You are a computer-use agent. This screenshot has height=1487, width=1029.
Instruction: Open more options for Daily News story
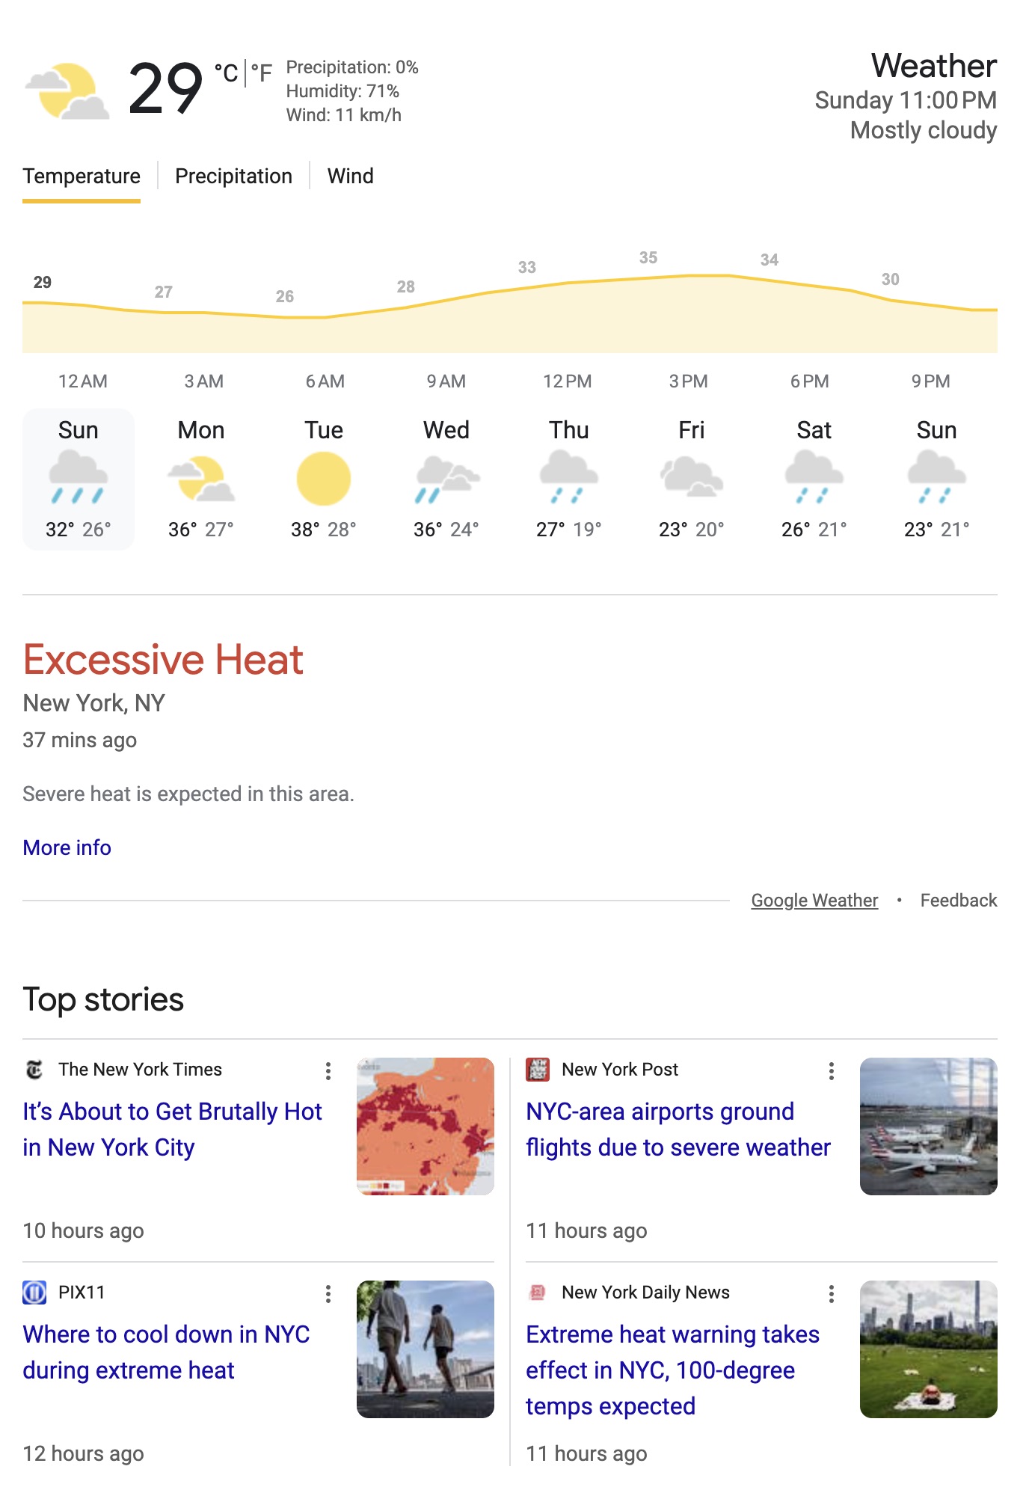832,1293
